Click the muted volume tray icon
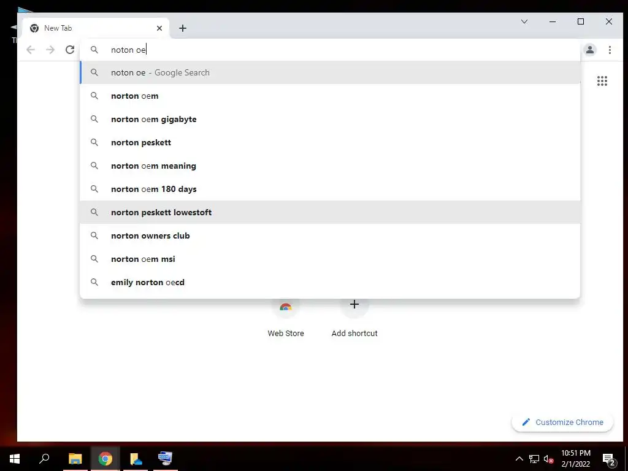This screenshot has width=628, height=471. click(548, 459)
